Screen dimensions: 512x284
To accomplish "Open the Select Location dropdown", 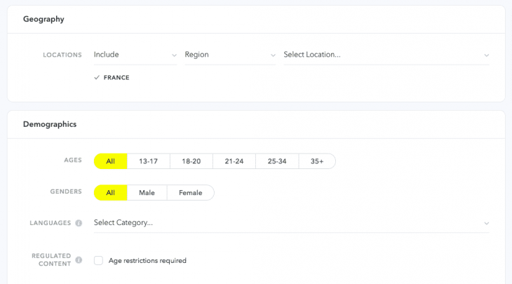I will pyautogui.click(x=386, y=55).
